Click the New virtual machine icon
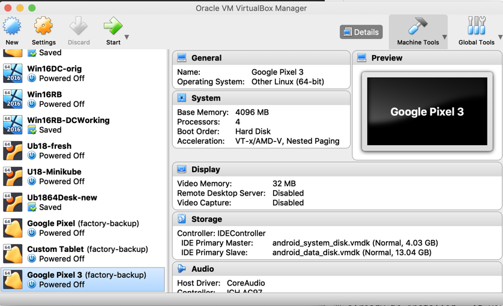Viewport: 503px width, 306px height. click(x=12, y=27)
